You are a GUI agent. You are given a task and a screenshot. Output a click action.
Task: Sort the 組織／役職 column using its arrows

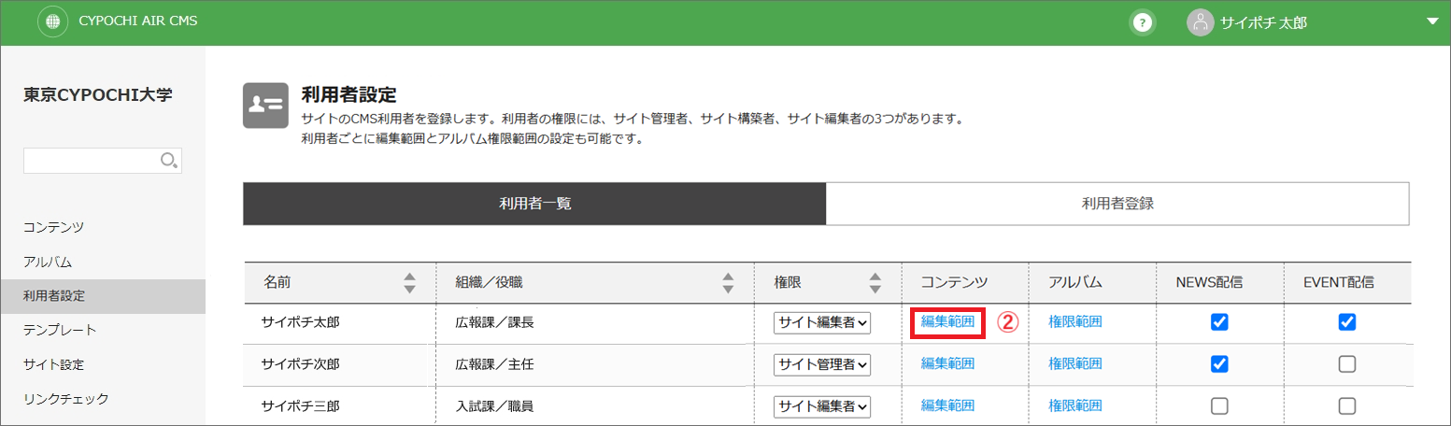(x=728, y=283)
